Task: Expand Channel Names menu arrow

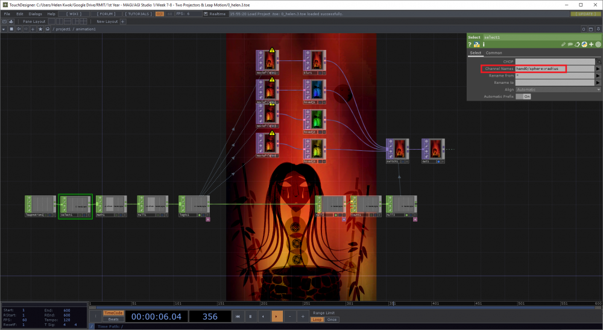Action: click(598, 69)
